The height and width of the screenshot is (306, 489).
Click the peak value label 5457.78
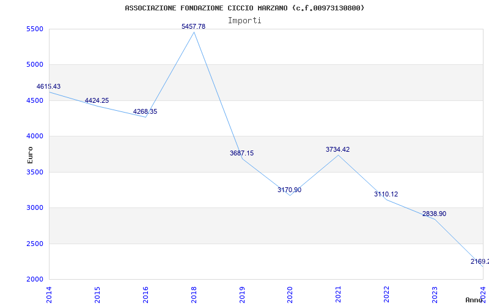(x=194, y=26)
